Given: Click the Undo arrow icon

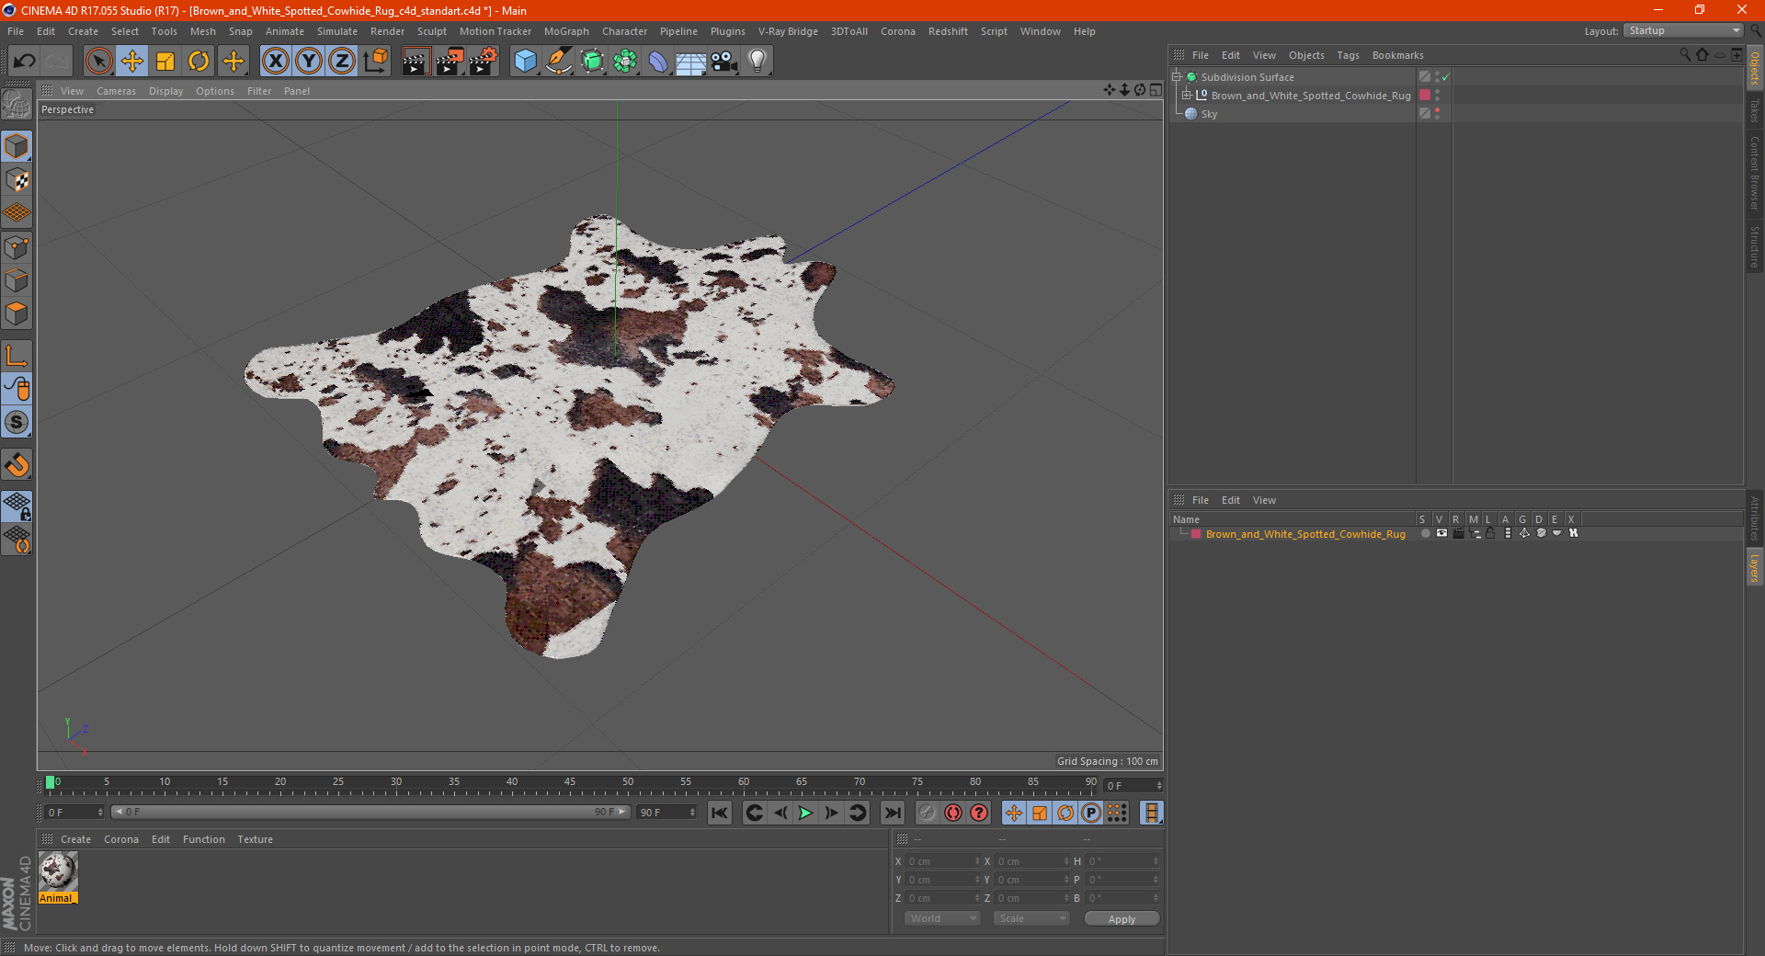Looking at the screenshot, I should coord(25,62).
